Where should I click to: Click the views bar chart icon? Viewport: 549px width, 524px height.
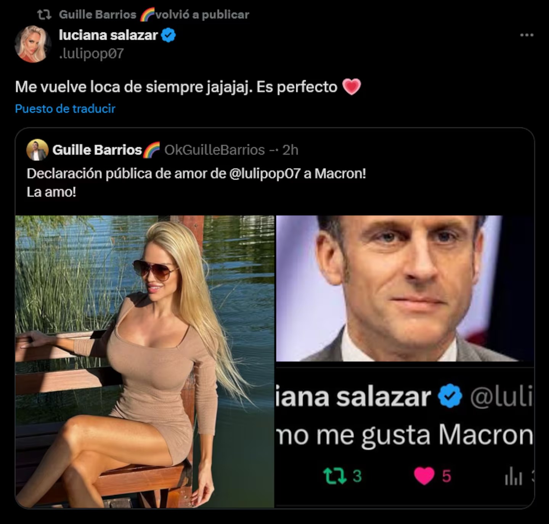[x=513, y=477]
